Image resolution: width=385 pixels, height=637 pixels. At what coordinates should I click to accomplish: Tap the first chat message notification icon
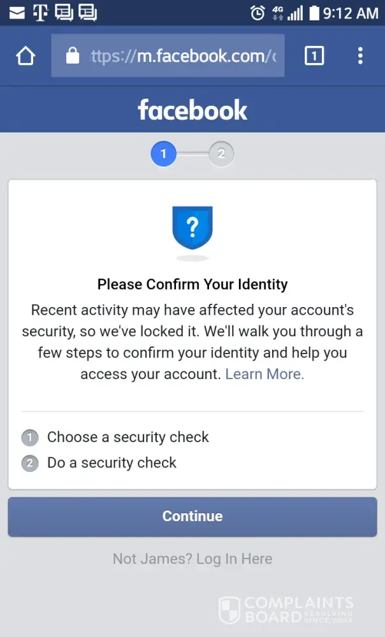[64, 13]
